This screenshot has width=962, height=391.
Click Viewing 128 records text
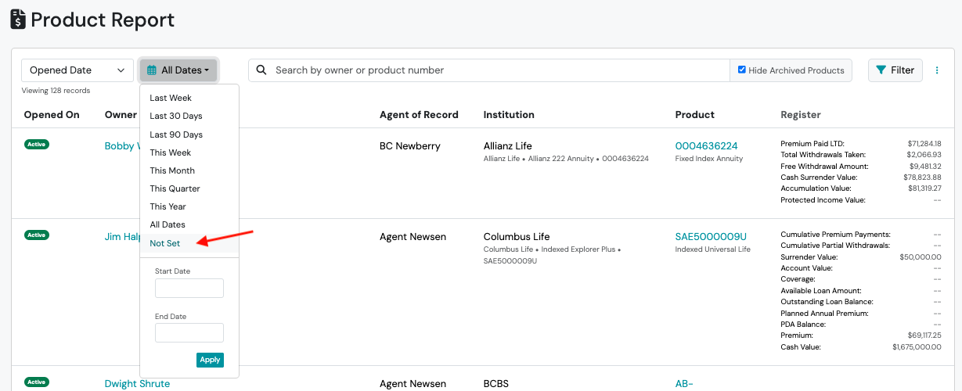click(x=56, y=91)
